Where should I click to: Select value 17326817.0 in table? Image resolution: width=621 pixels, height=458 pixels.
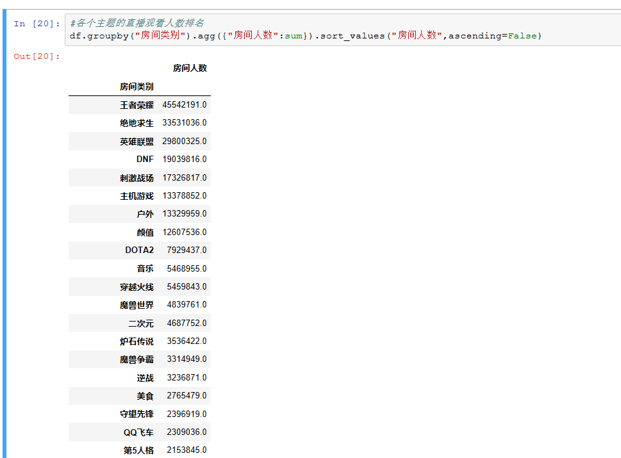(185, 177)
